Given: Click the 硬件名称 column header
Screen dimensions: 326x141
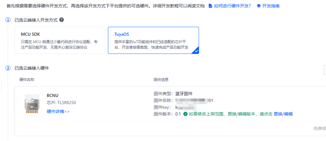Looking at the screenshot, I should (x=27, y=79).
